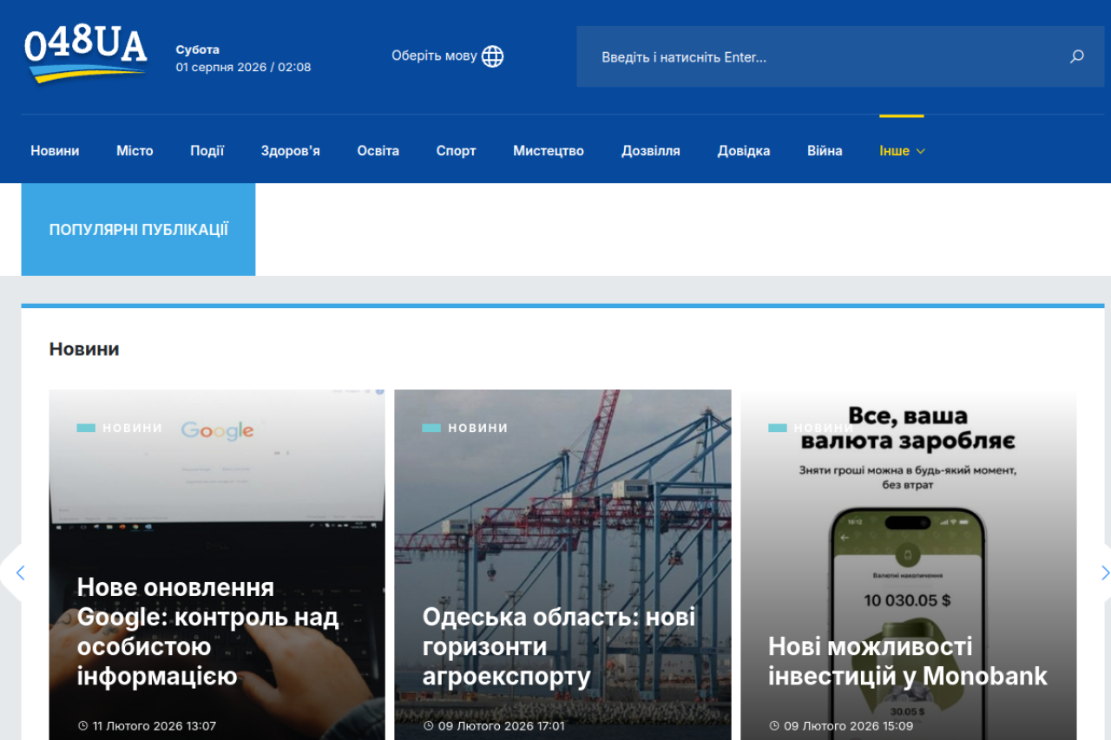Click the next slide arrow
Image resolution: width=1111 pixels, height=740 pixels.
[x=1104, y=573]
